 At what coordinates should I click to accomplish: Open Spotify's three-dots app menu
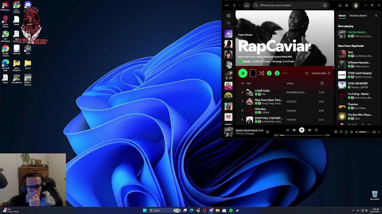[227, 5]
